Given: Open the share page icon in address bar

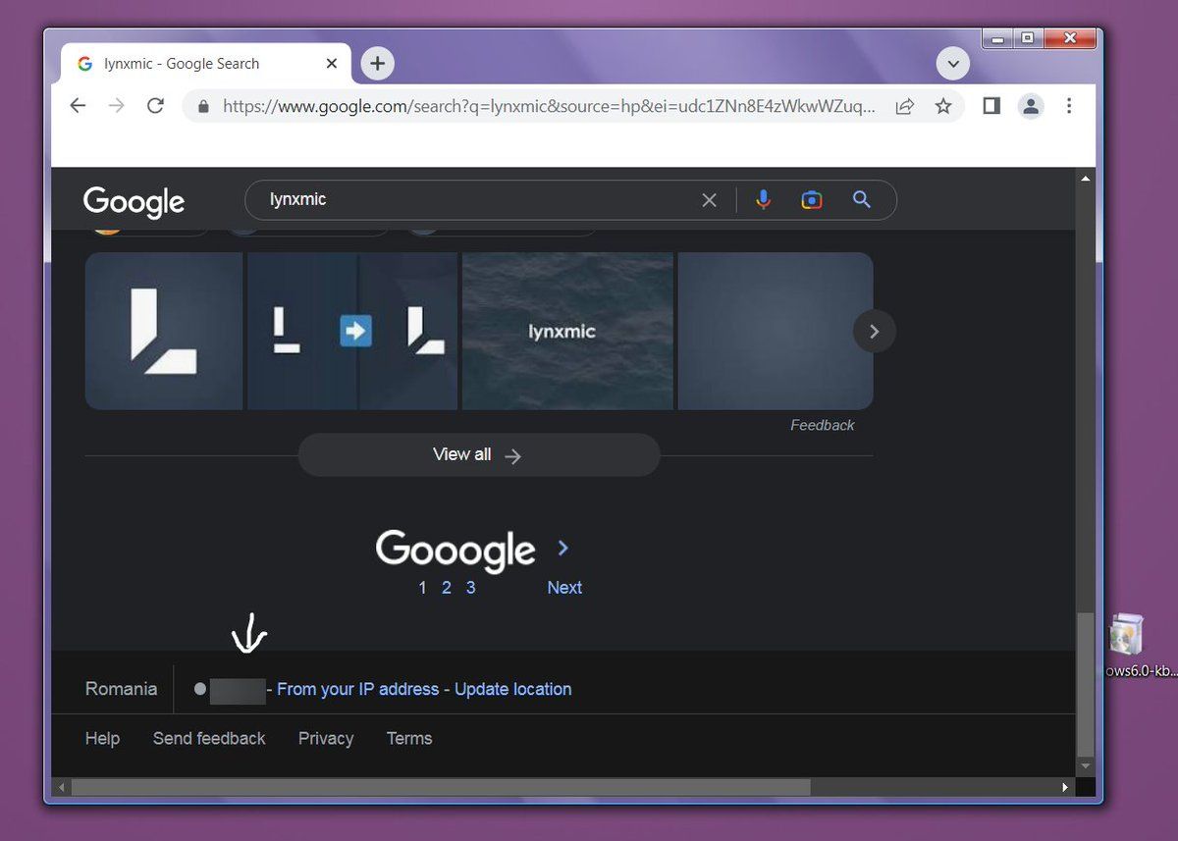Looking at the screenshot, I should click(x=905, y=106).
